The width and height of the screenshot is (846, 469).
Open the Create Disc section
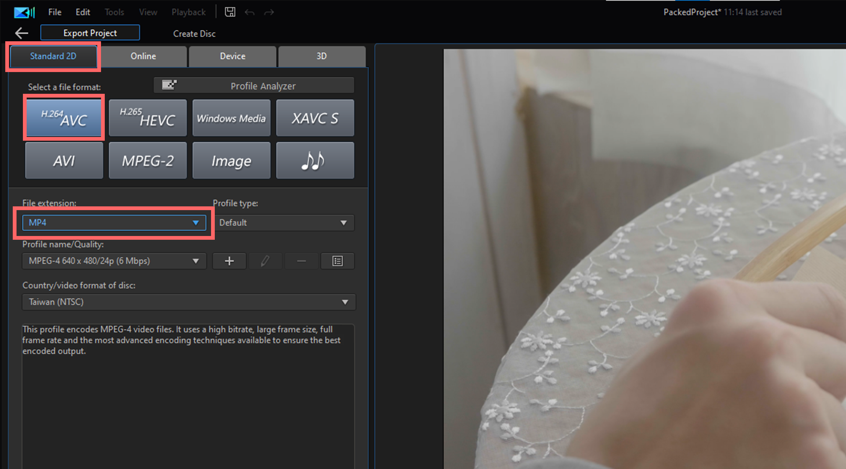point(194,33)
